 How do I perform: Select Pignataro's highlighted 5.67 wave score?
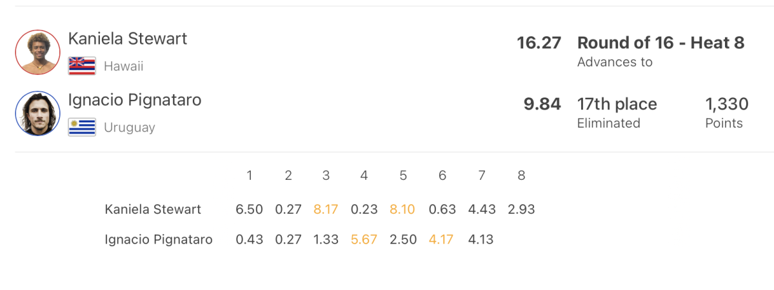click(x=364, y=240)
